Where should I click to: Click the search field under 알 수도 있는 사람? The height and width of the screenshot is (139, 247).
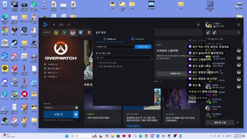coord(123,58)
